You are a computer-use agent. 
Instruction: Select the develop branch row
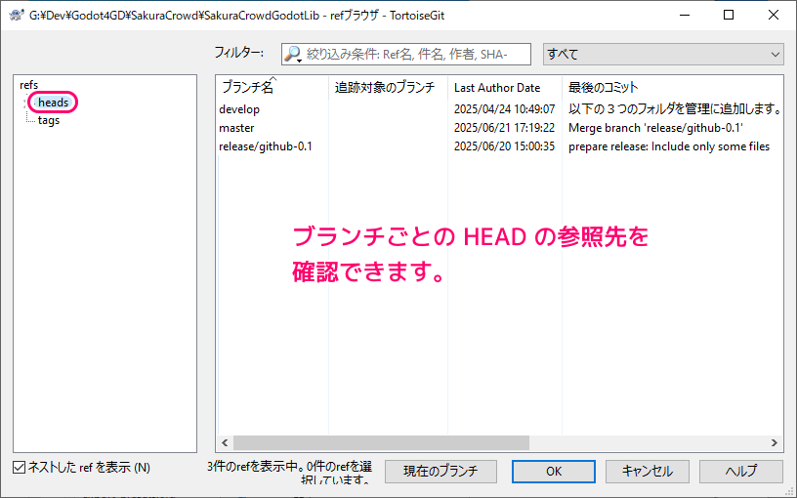click(x=239, y=109)
